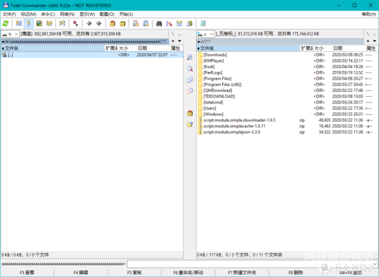
Task: Expand right panel directory history arrow
Action: click(375, 41)
